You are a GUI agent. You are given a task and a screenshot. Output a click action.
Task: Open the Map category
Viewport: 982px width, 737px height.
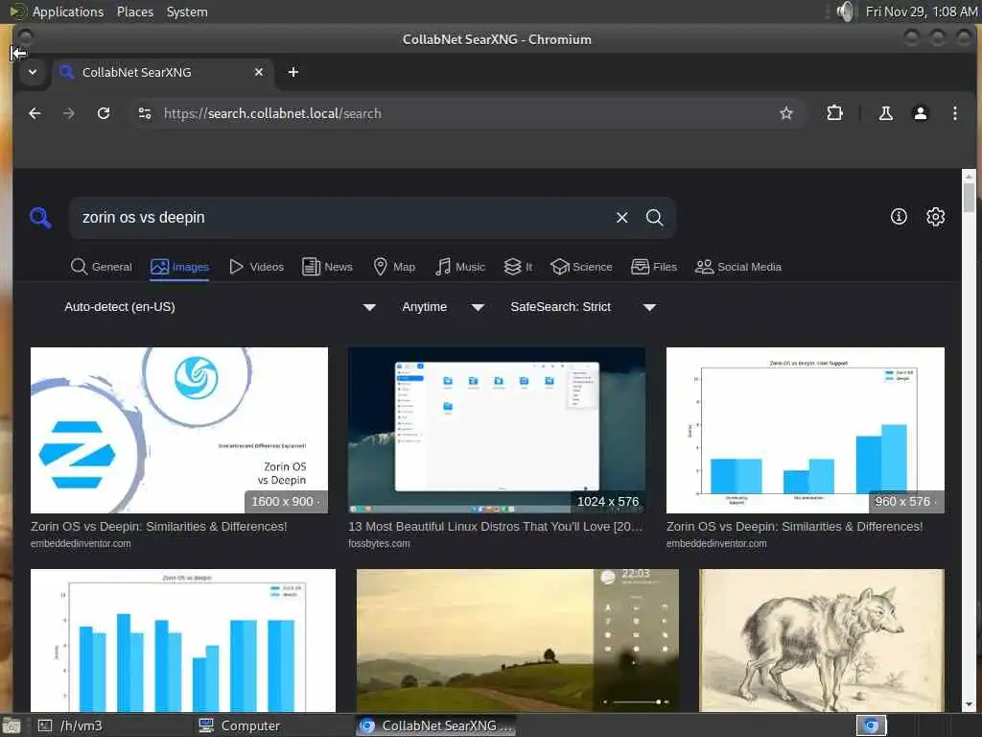pos(394,267)
